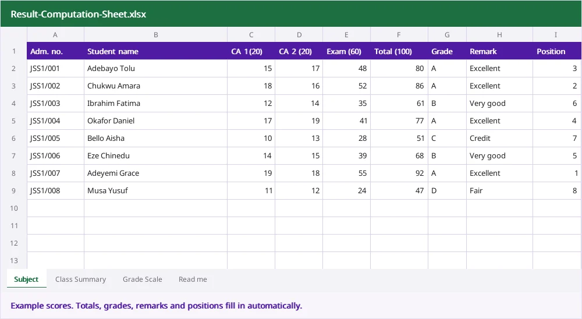This screenshot has height=319, width=582.
Task: Select Bello Aisha's grade C cell
Action: [x=447, y=138]
